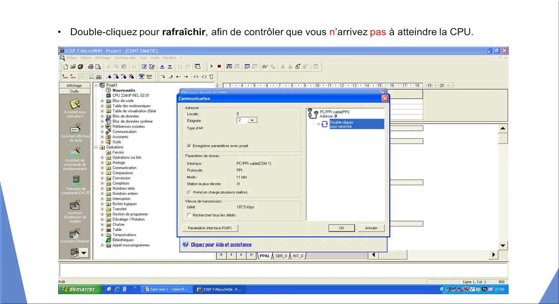Save the project with the diskette icon
This screenshot has height=304, width=559.
pos(80,67)
